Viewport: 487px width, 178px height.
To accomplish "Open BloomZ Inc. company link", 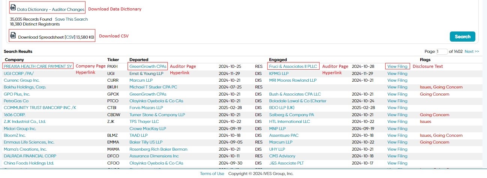I will pyautogui.click(x=15, y=135).
